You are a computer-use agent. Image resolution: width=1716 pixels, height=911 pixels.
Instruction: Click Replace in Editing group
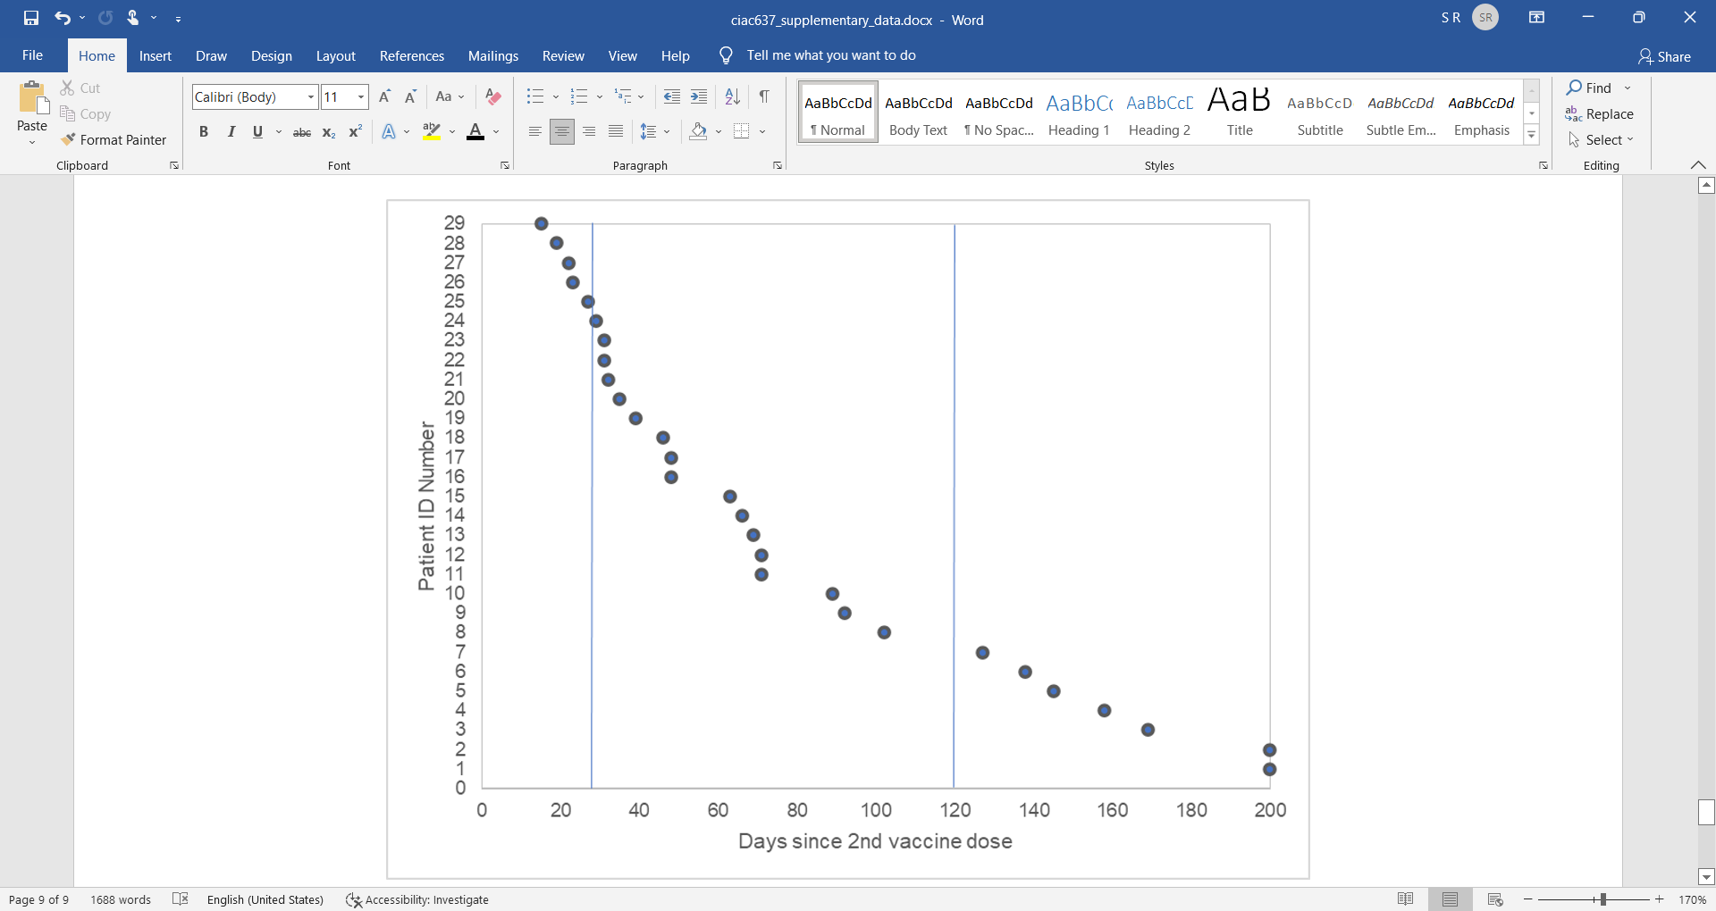point(1600,113)
